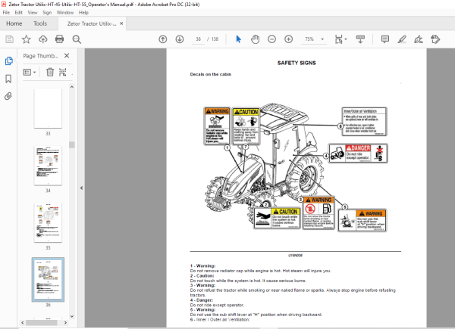
Task: Click thumbnail panel scroll right arrow
Action: point(65,322)
